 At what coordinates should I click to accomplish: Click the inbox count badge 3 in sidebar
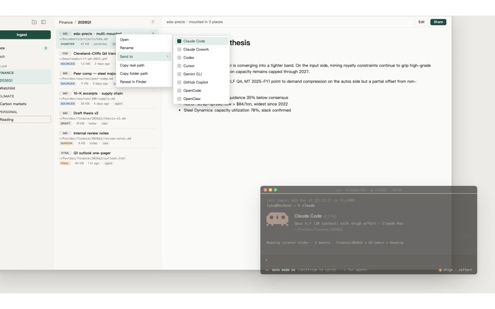(45, 48)
